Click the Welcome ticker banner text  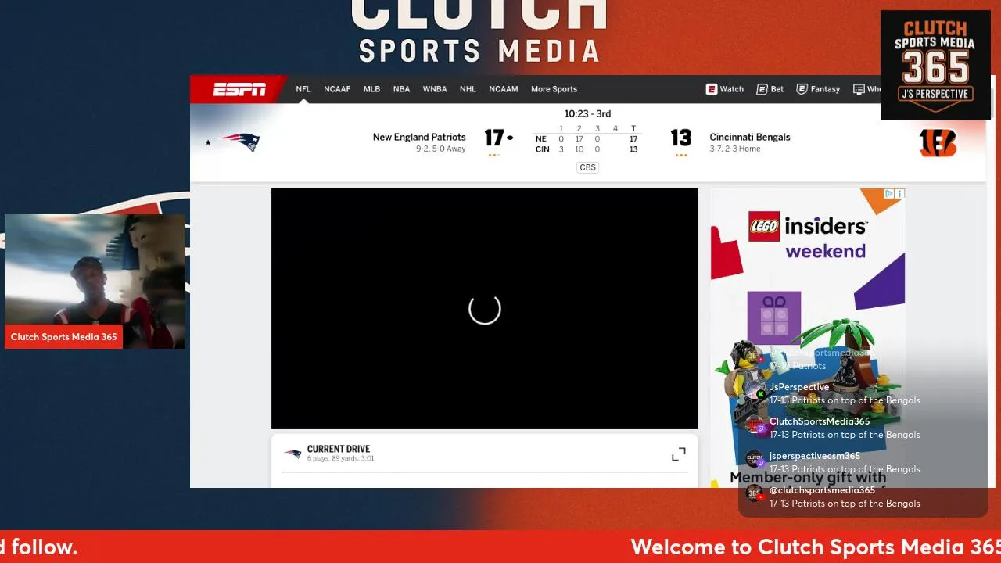coord(816,547)
